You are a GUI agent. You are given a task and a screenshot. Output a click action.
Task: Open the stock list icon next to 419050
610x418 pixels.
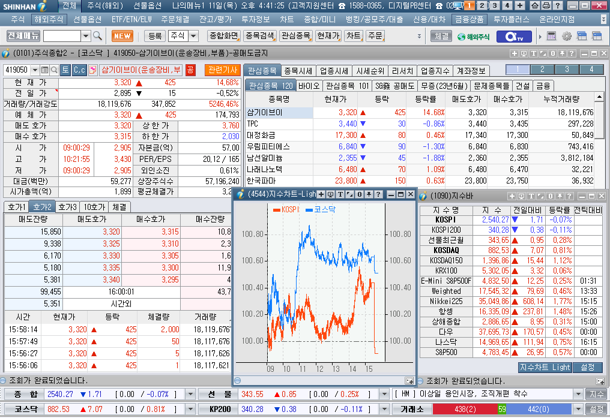tap(44, 70)
